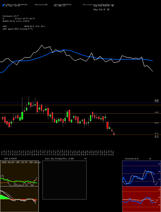Click the 'Avg Vol: 0.074 M' text

pos(104,6)
